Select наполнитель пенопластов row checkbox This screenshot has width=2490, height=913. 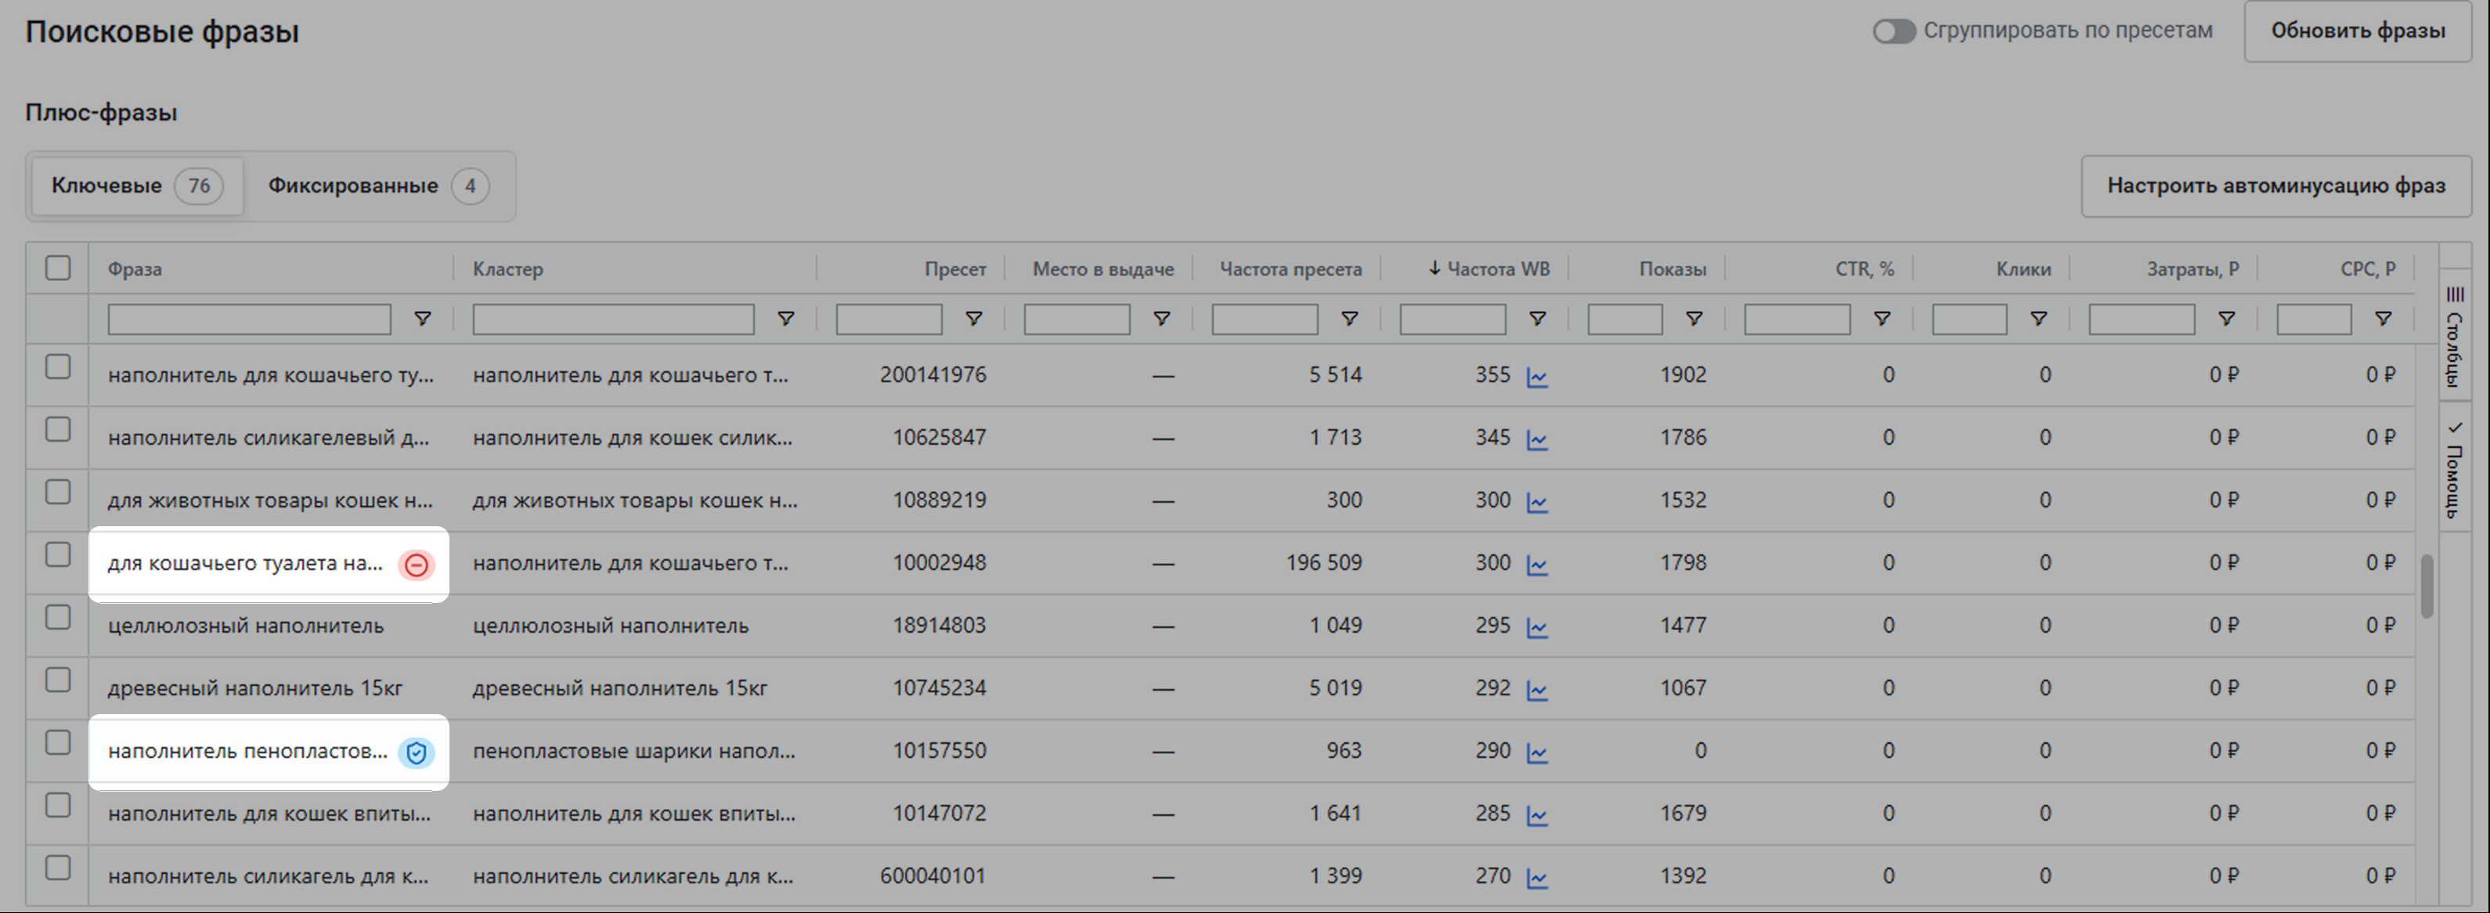coord(58,743)
